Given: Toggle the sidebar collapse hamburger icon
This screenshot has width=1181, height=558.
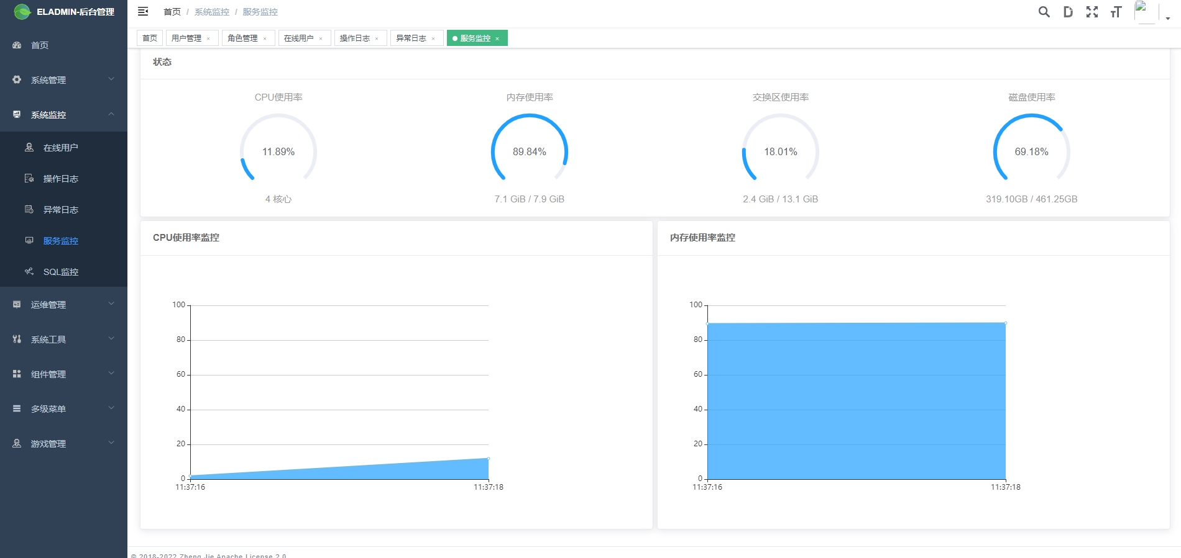Looking at the screenshot, I should point(143,12).
